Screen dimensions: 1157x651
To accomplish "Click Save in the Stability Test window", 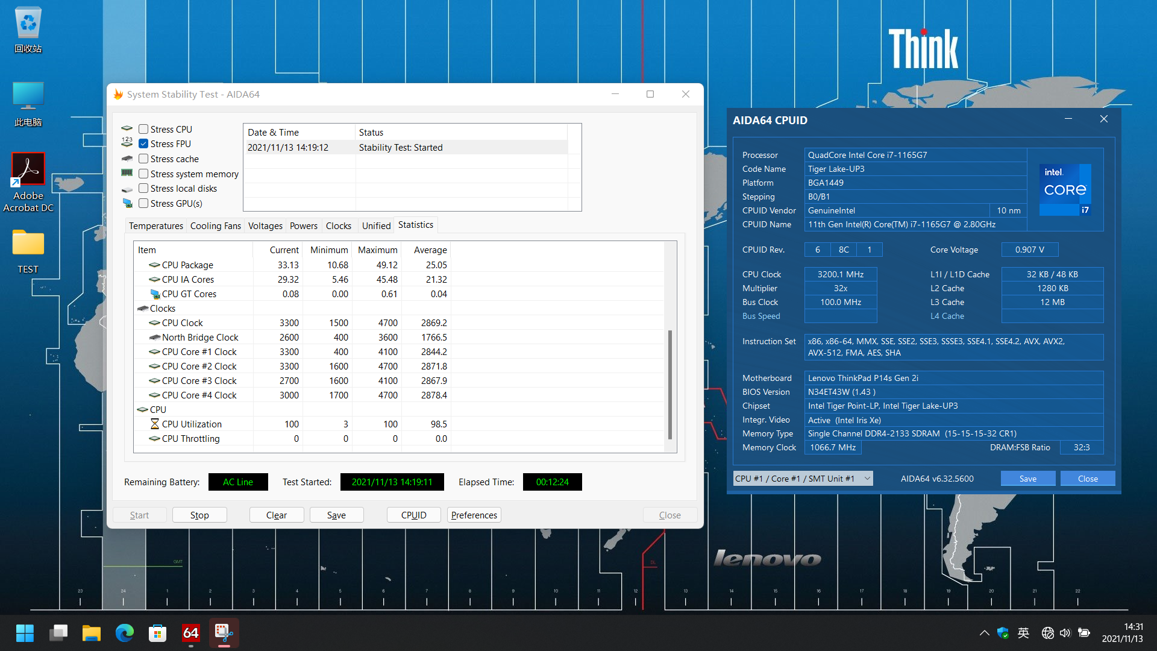I will click(336, 515).
